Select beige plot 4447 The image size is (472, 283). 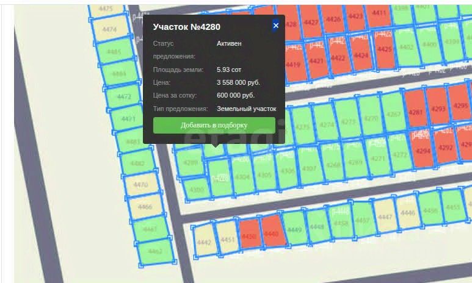pyautogui.click(x=385, y=217)
